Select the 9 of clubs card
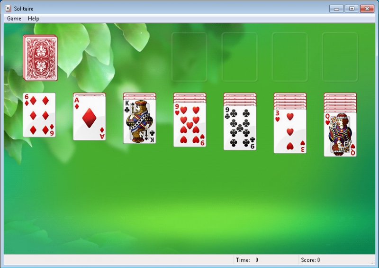379x268 pixels. tap(240, 128)
